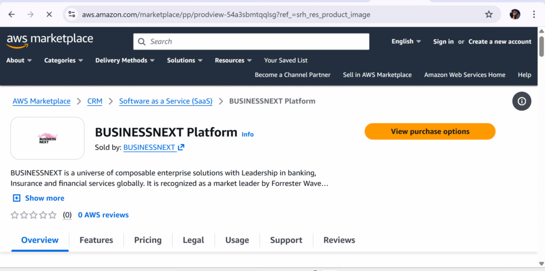
Task: Expand the Delivery Methods menu
Action: (x=125, y=61)
